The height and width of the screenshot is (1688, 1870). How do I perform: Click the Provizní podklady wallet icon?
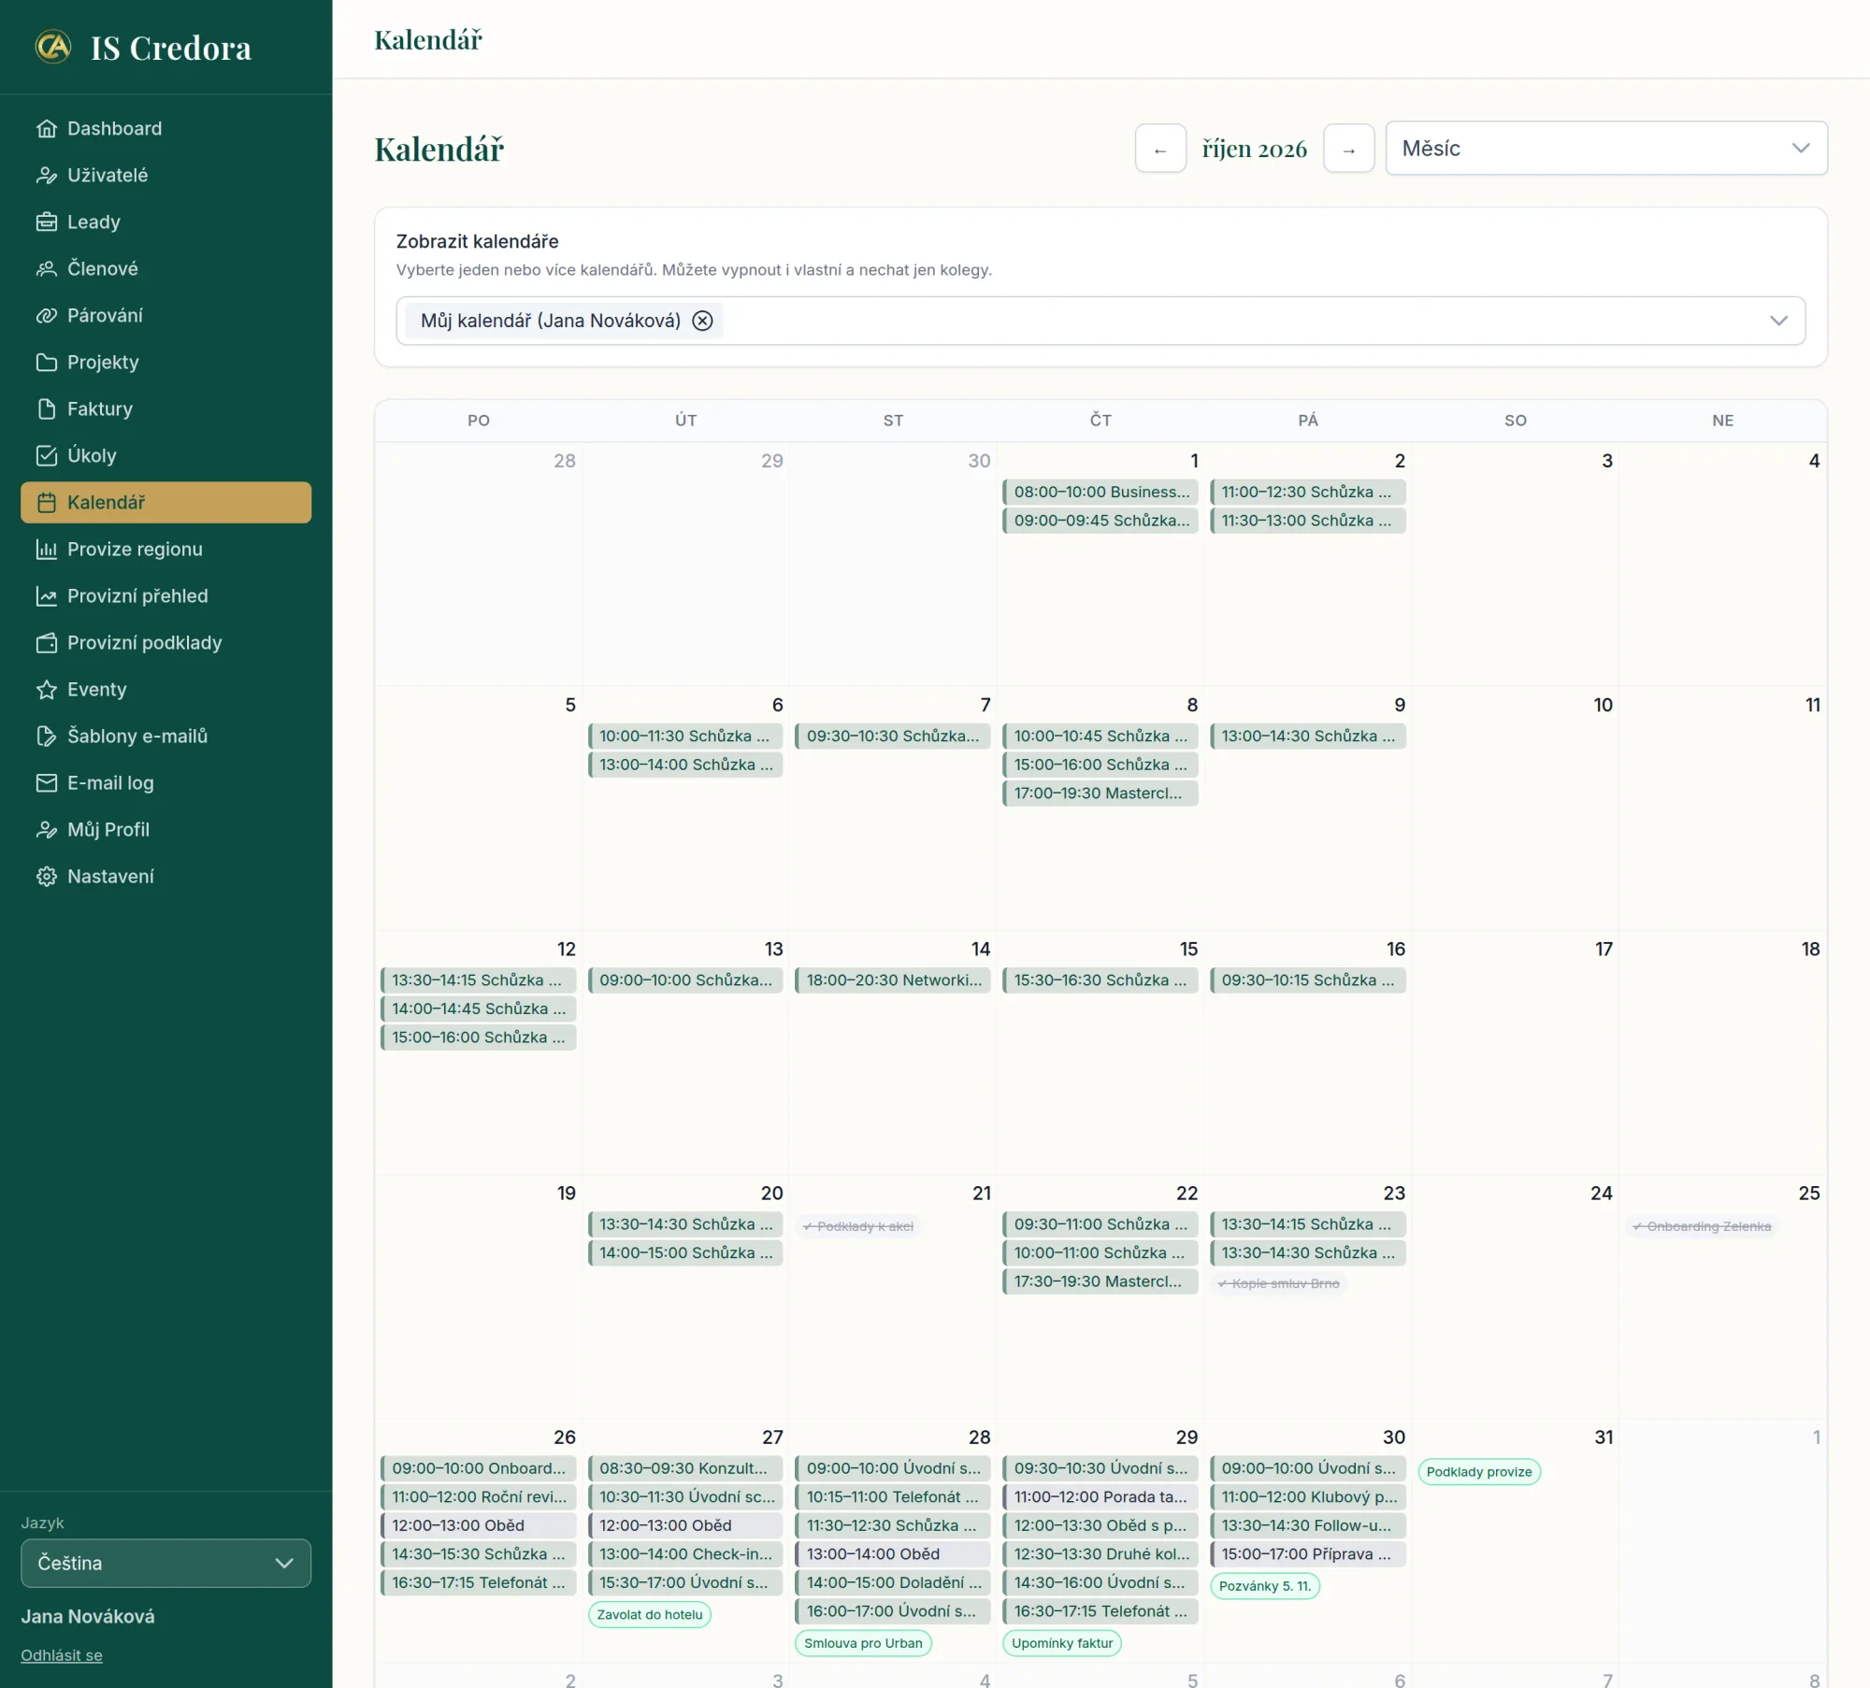pyautogui.click(x=47, y=642)
